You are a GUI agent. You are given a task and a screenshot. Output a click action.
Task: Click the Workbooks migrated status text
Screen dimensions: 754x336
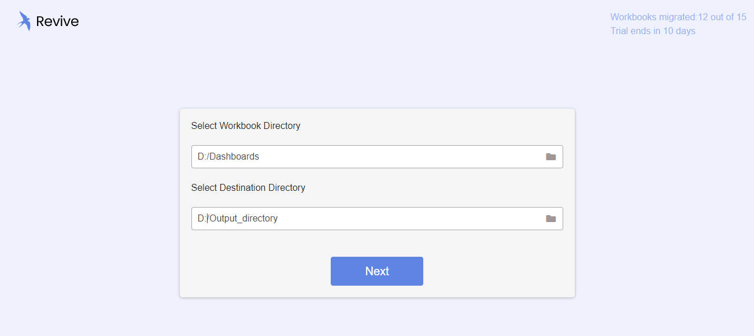point(653,17)
